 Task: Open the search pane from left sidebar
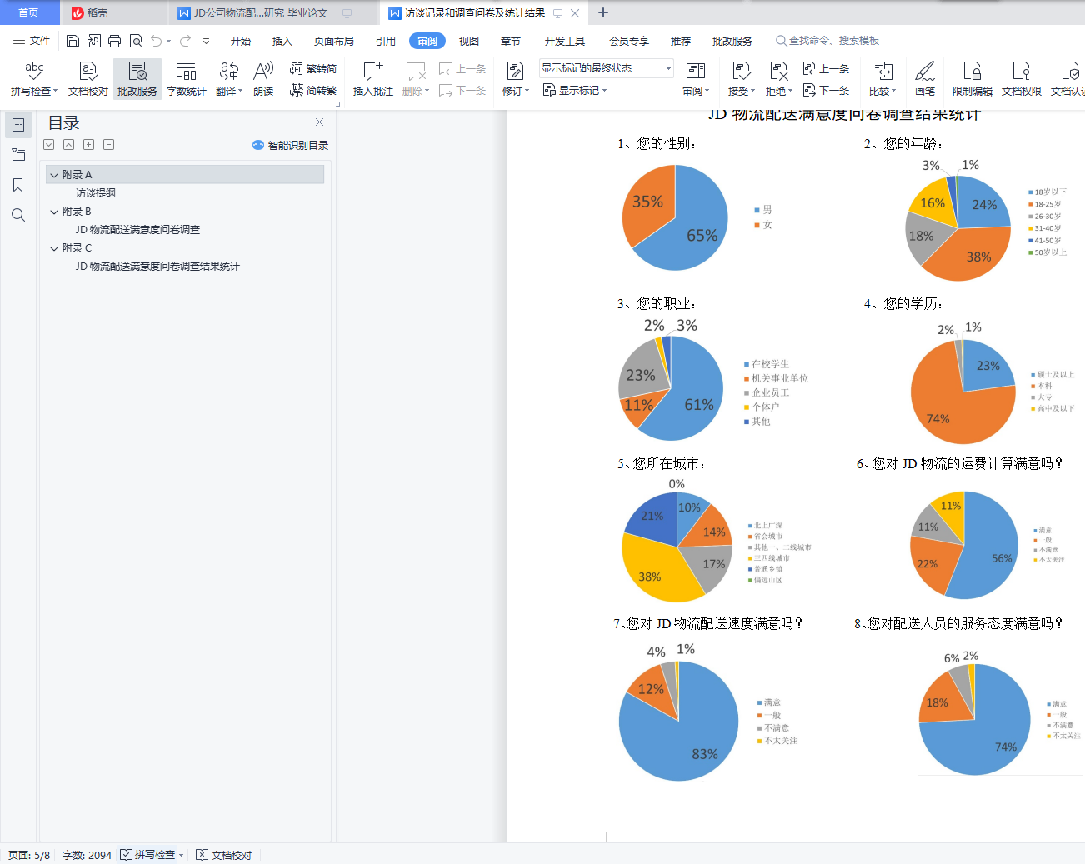[x=18, y=215]
